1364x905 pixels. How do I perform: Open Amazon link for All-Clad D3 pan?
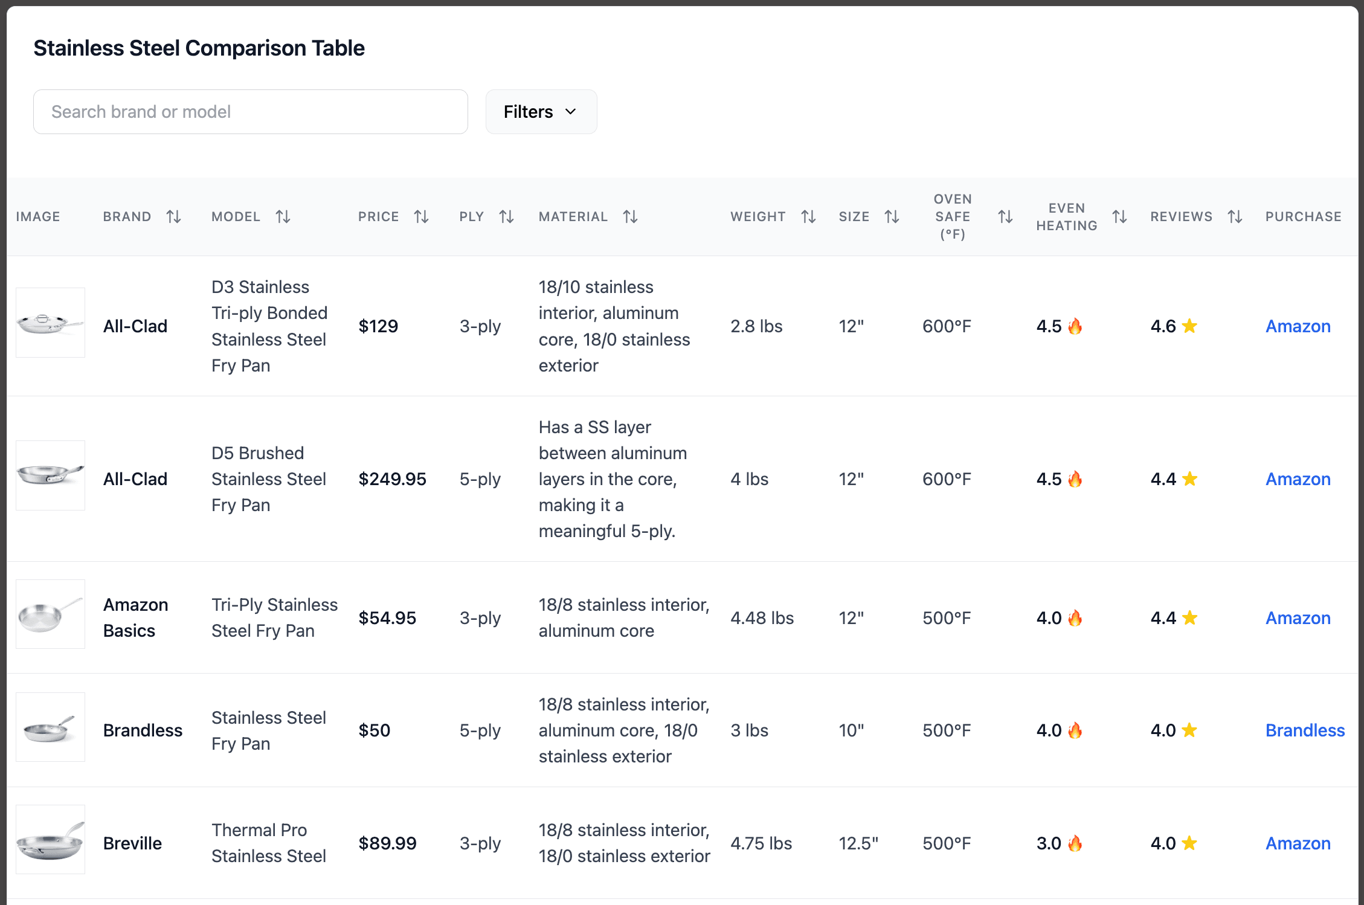(x=1298, y=326)
